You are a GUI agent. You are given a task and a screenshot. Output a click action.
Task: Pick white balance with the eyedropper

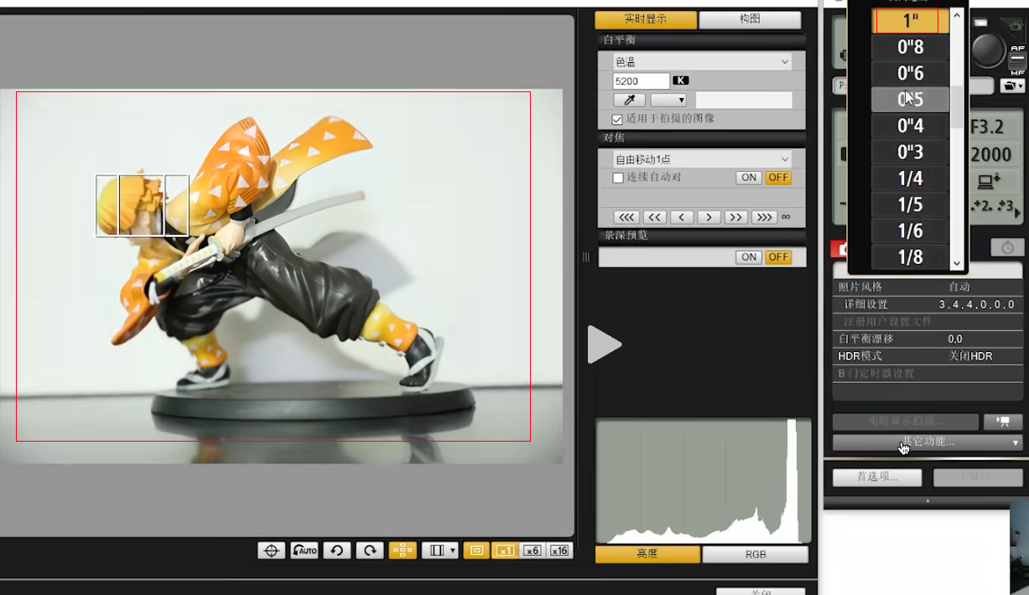(x=629, y=101)
